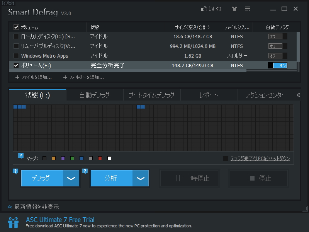The image size is (309, 232).
Task: Click the 994.2 MB/1024.0 MB size cell
Action: click(x=193, y=46)
